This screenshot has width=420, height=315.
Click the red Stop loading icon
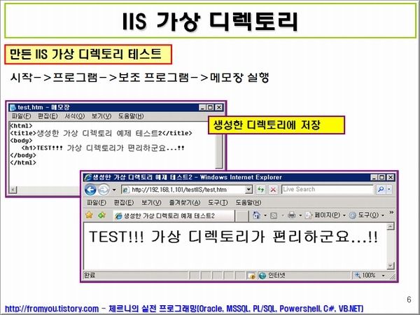(273, 190)
